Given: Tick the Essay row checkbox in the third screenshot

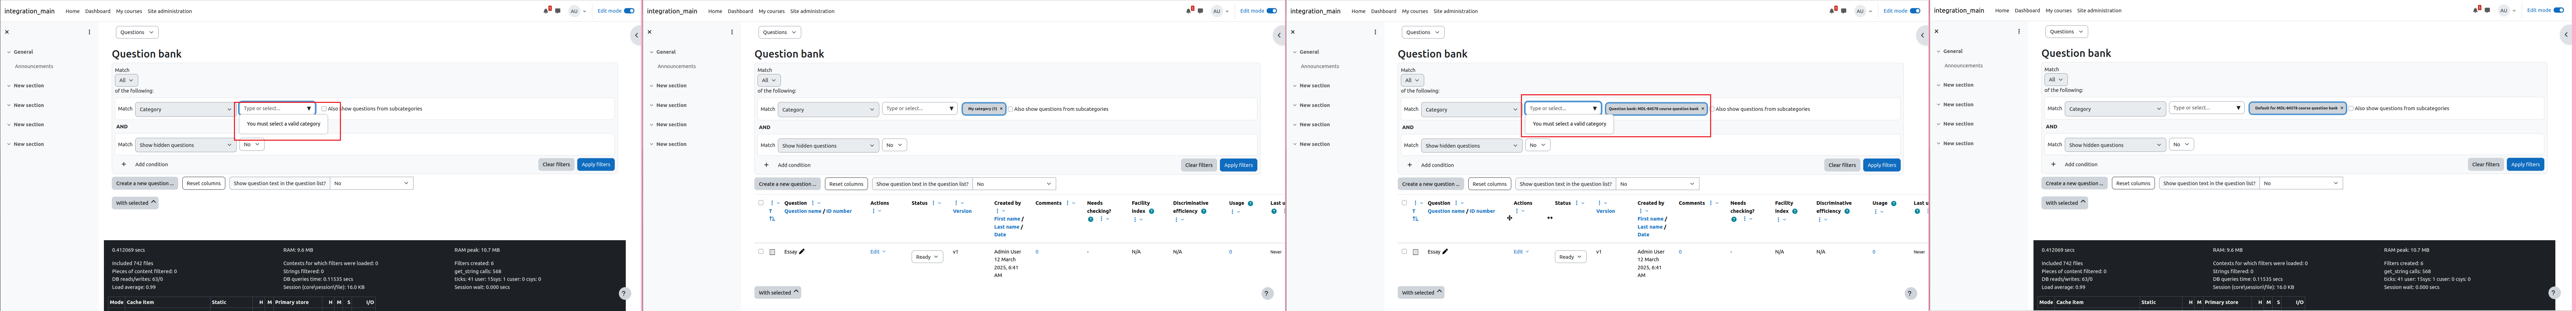Looking at the screenshot, I should (1404, 252).
